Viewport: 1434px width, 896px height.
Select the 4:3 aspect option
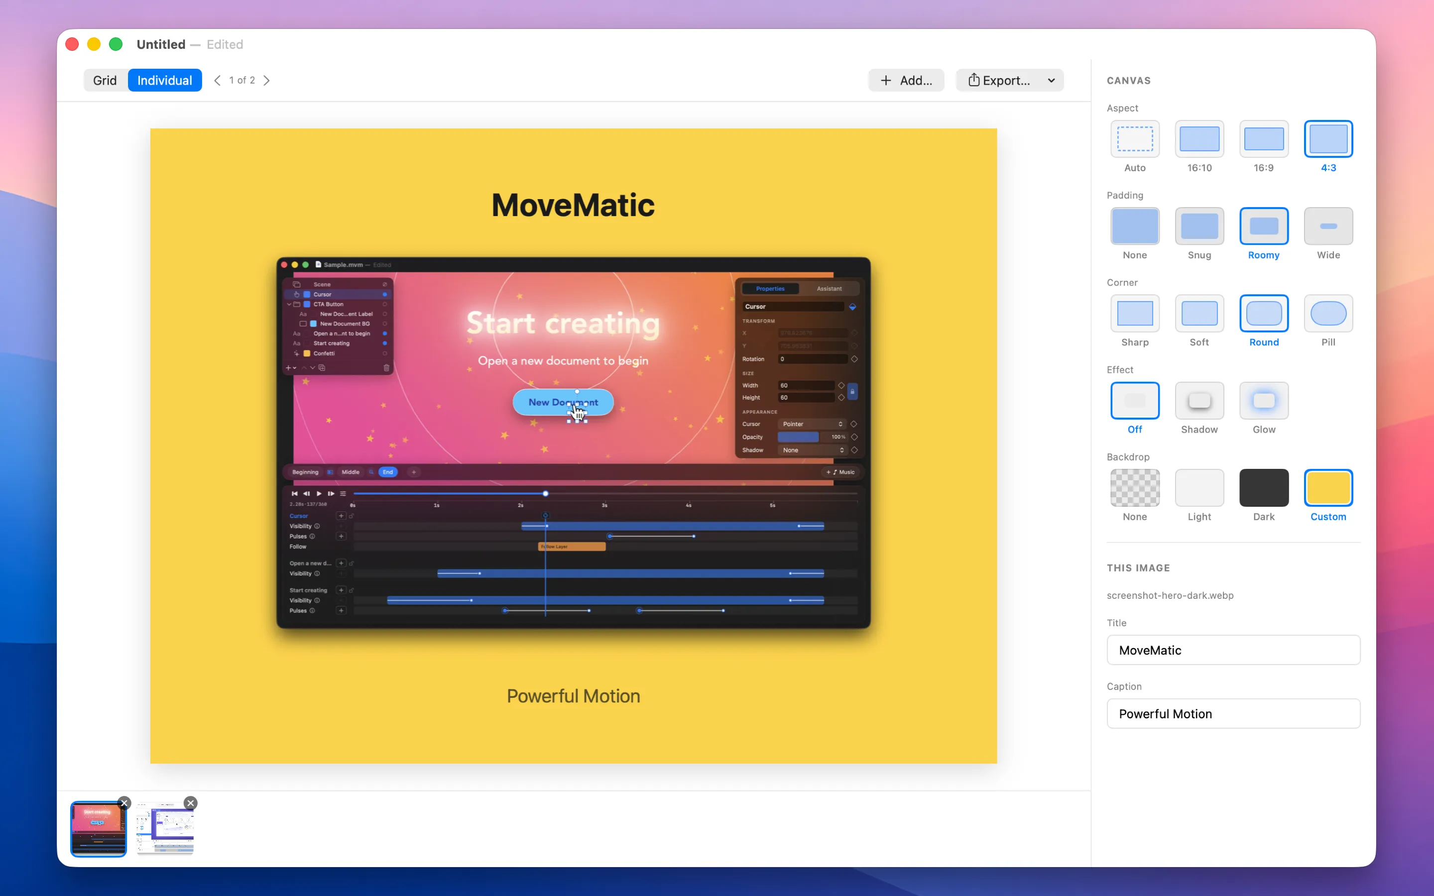pyautogui.click(x=1328, y=139)
